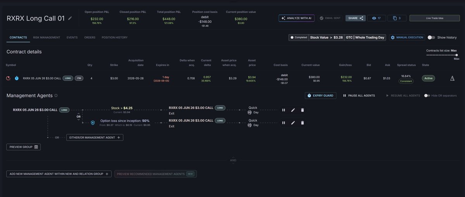Image resolution: width=465 pixels, height=197 pixels.
Task: Click the Email Sent button
Action: pyautogui.click(x=330, y=18)
